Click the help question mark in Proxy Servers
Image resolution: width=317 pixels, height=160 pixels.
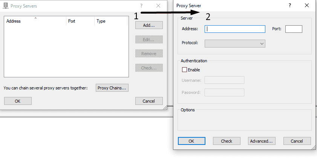[x=141, y=6]
